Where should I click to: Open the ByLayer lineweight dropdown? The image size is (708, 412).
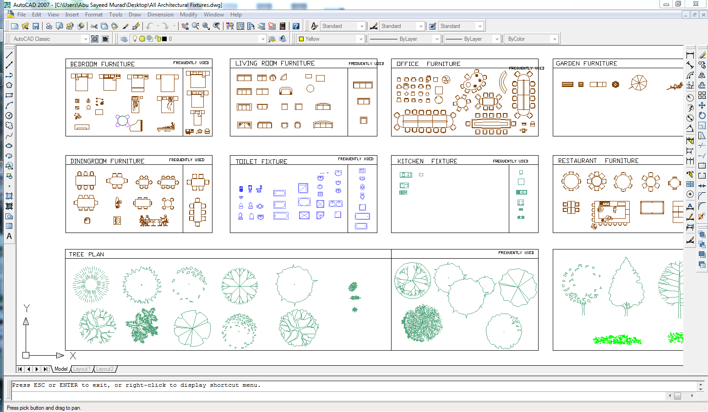[497, 39]
